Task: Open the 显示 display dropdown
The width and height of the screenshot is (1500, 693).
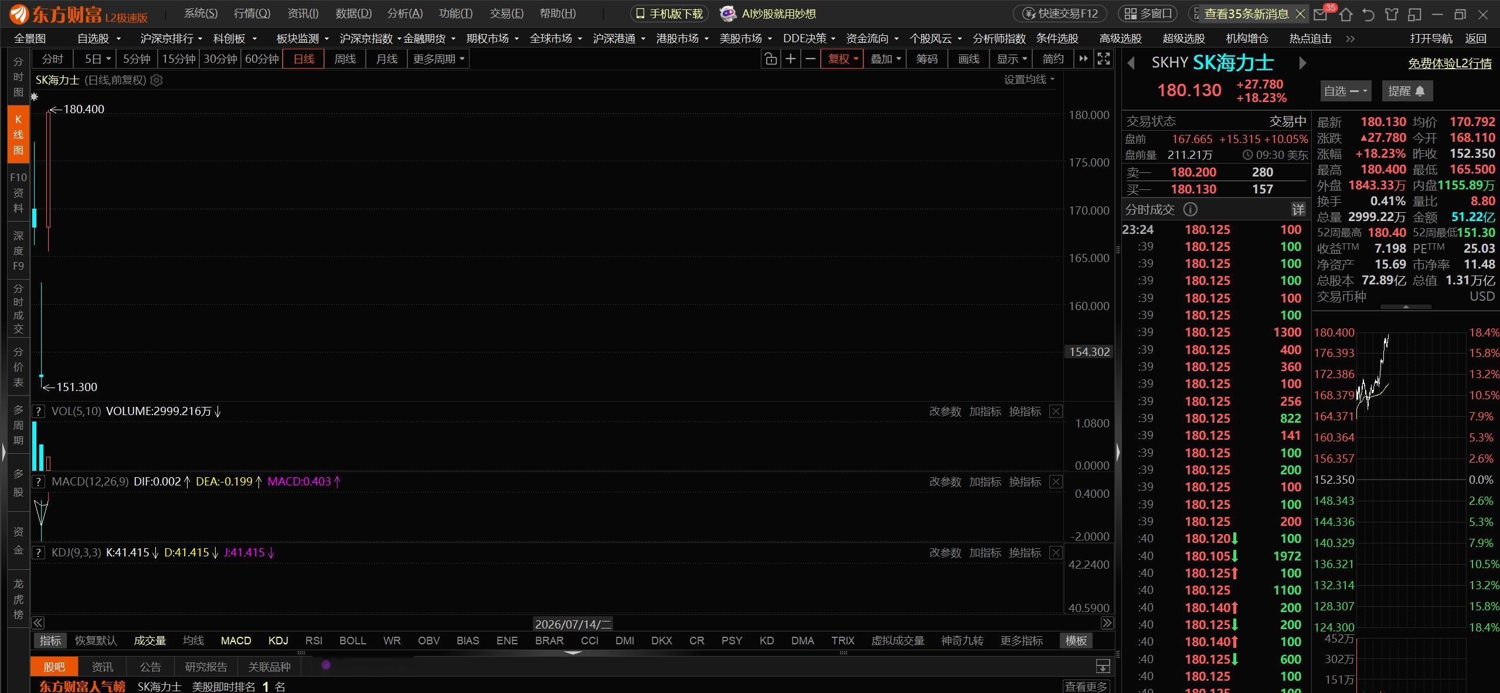Action: 1011,59
